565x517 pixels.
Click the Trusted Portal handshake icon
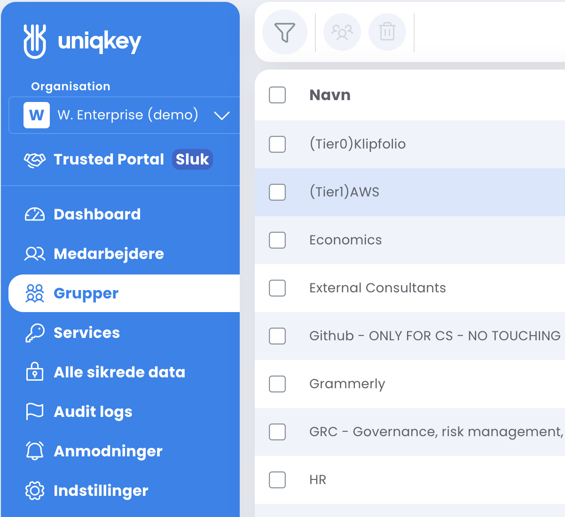35,160
